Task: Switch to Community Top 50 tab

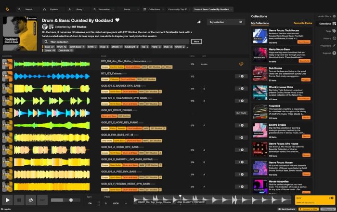Action: (x=178, y=9)
